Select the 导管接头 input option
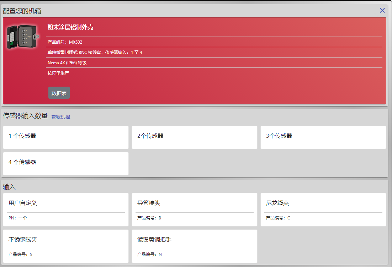 (195, 209)
